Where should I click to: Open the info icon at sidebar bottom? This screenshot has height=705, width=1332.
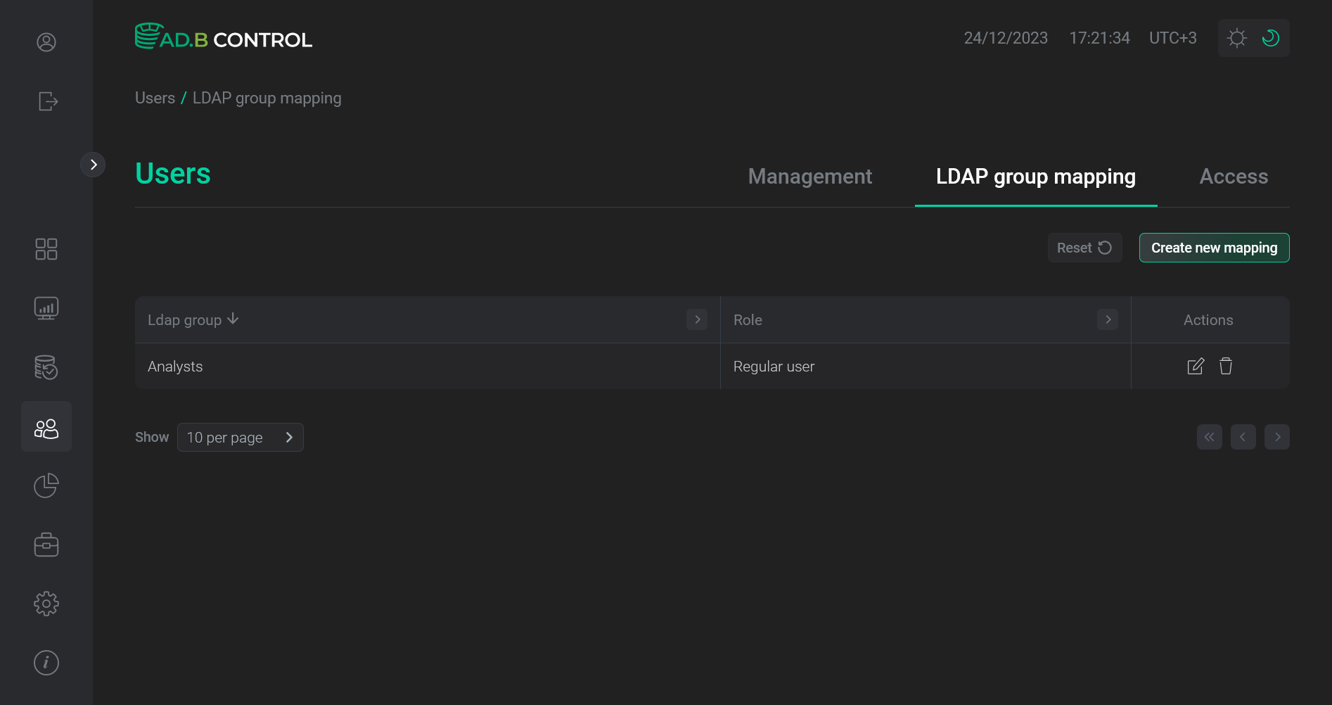click(46, 662)
